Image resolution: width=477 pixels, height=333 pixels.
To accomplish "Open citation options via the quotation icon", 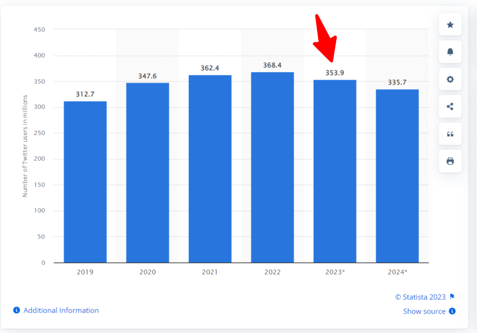I will tap(449, 134).
